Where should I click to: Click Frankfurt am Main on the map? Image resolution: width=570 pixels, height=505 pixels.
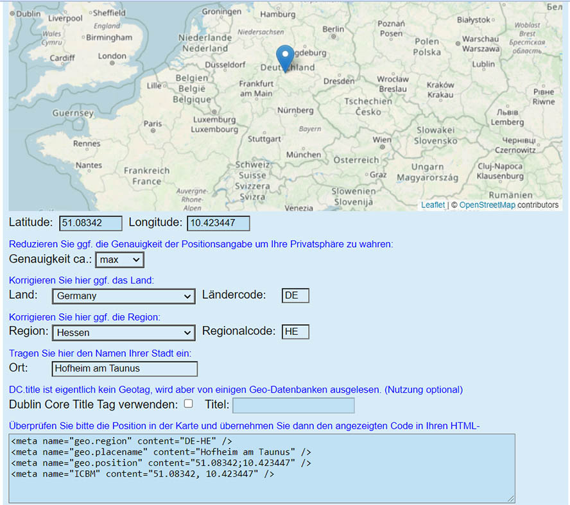[x=255, y=89]
